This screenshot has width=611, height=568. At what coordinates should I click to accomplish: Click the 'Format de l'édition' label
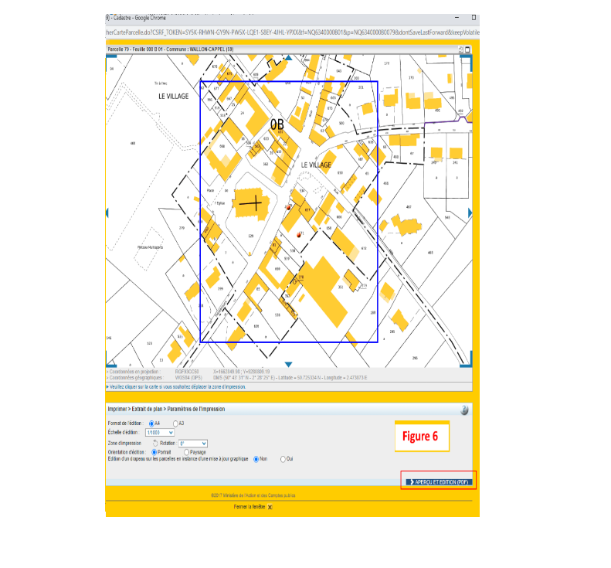[x=125, y=423]
